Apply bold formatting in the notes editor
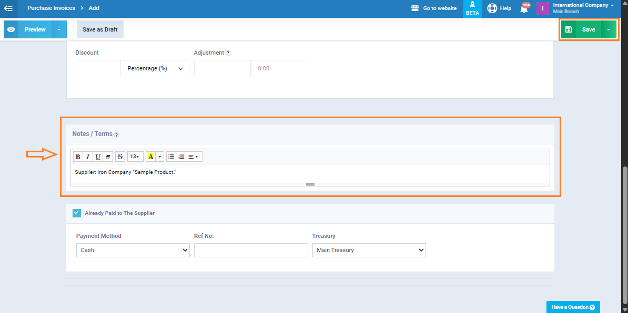 pyautogui.click(x=78, y=156)
